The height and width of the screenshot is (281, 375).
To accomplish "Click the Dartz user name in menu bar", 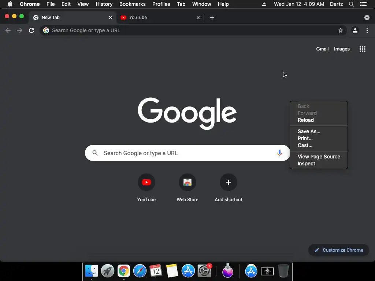I will coord(336,4).
